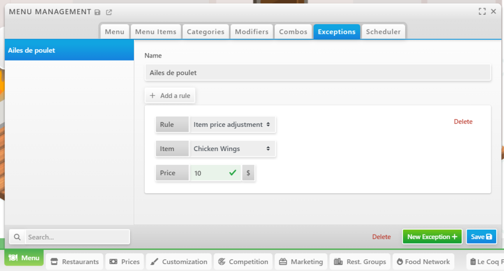Open the Marketing gift panel
The image size is (504, 271).
301,262
